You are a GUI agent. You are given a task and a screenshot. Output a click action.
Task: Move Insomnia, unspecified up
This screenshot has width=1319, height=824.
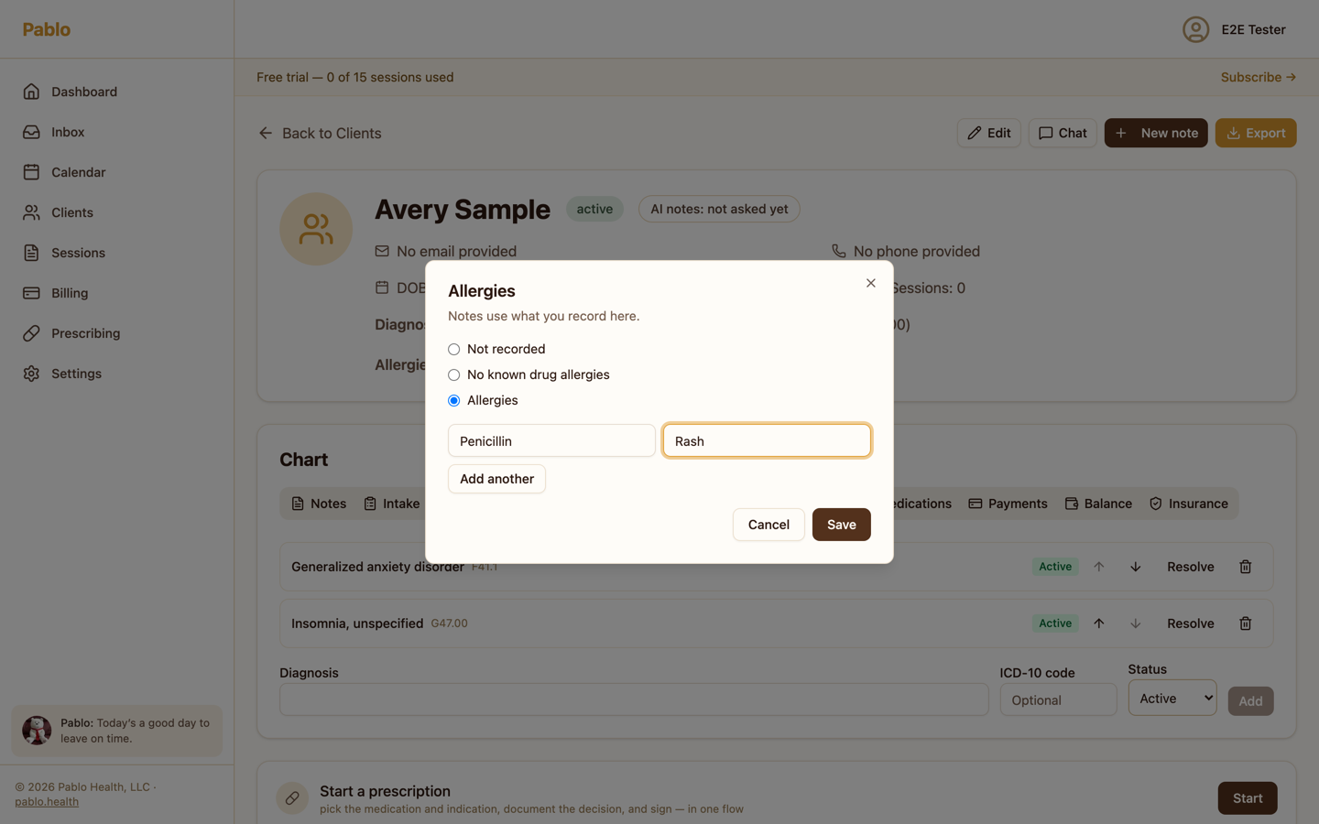(x=1099, y=623)
